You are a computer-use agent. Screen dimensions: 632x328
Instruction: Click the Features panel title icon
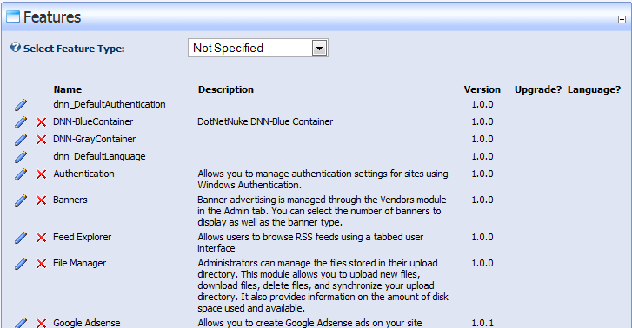pyautogui.click(x=13, y=16)
